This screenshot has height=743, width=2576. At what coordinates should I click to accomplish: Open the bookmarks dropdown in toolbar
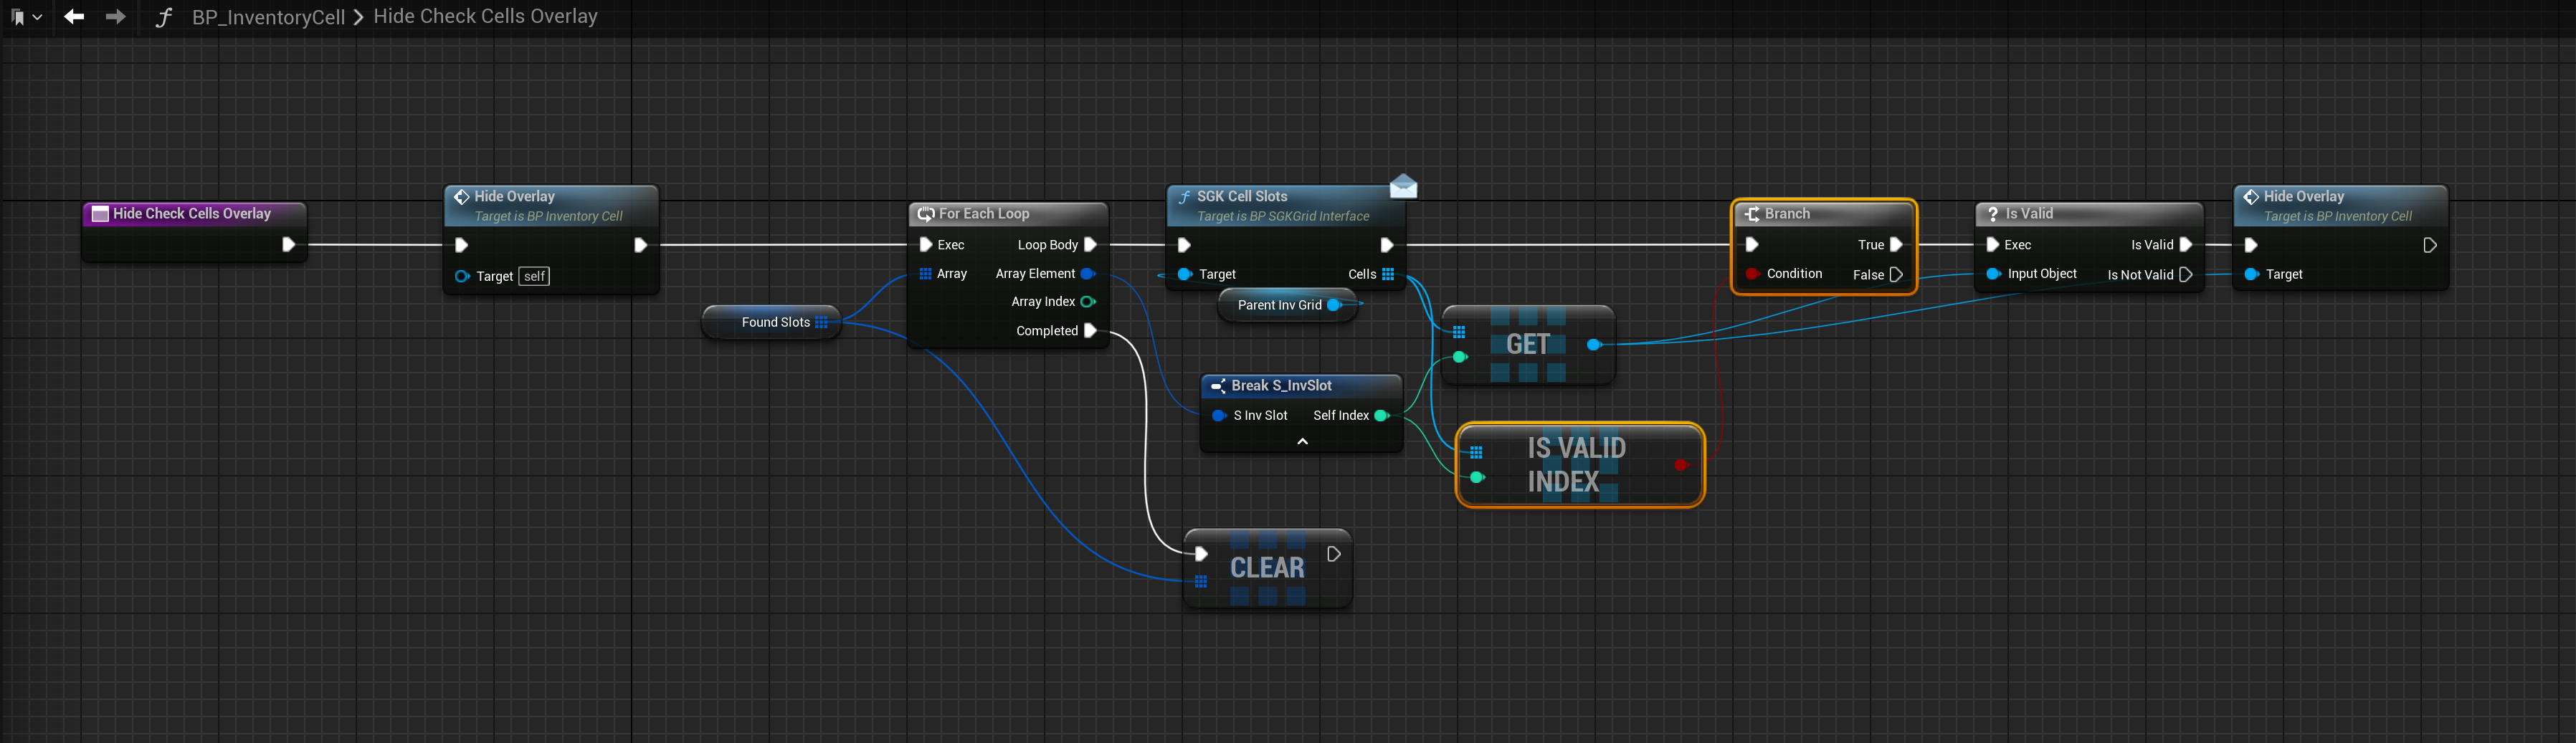(26, 17)
